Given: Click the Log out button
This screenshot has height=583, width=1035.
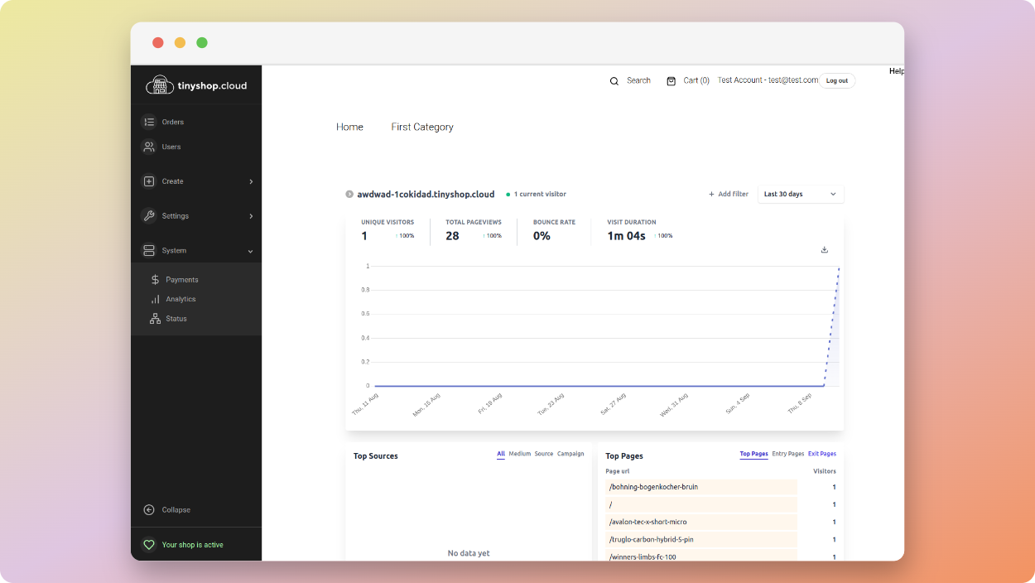Looking at the screenshot, I should tap(836, 80).
